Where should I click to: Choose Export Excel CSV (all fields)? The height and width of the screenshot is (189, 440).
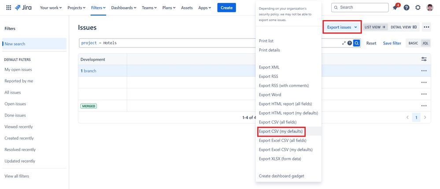(288, 140)
